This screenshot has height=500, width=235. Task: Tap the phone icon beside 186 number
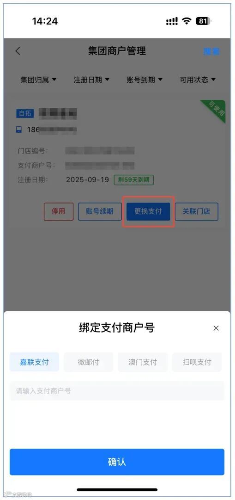(x=19, y=130)
